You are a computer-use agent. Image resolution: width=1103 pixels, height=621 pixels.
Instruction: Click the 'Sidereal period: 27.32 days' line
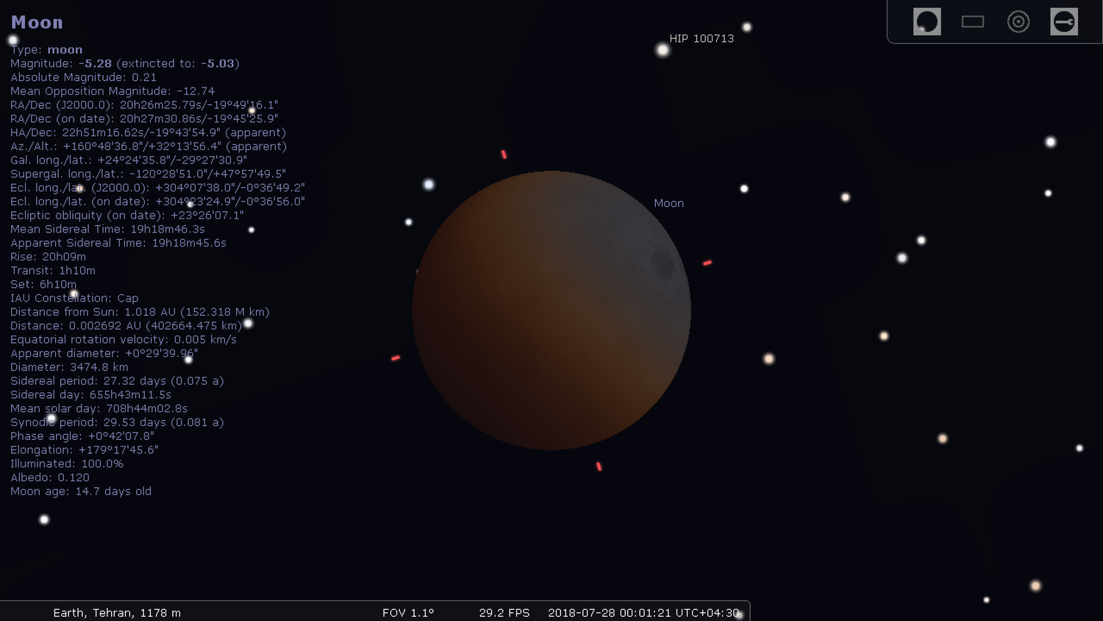[x=117, y=380]
